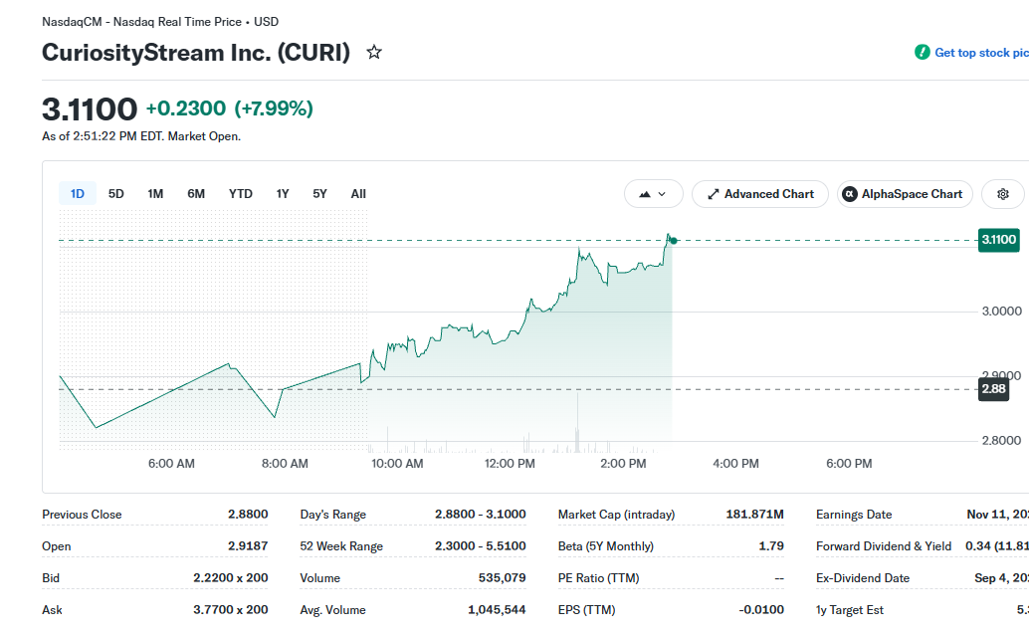
Task: Open the AlphaSpace Chart
Action: [905, 194]
